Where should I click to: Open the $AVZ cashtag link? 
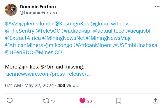pos(11,24)
